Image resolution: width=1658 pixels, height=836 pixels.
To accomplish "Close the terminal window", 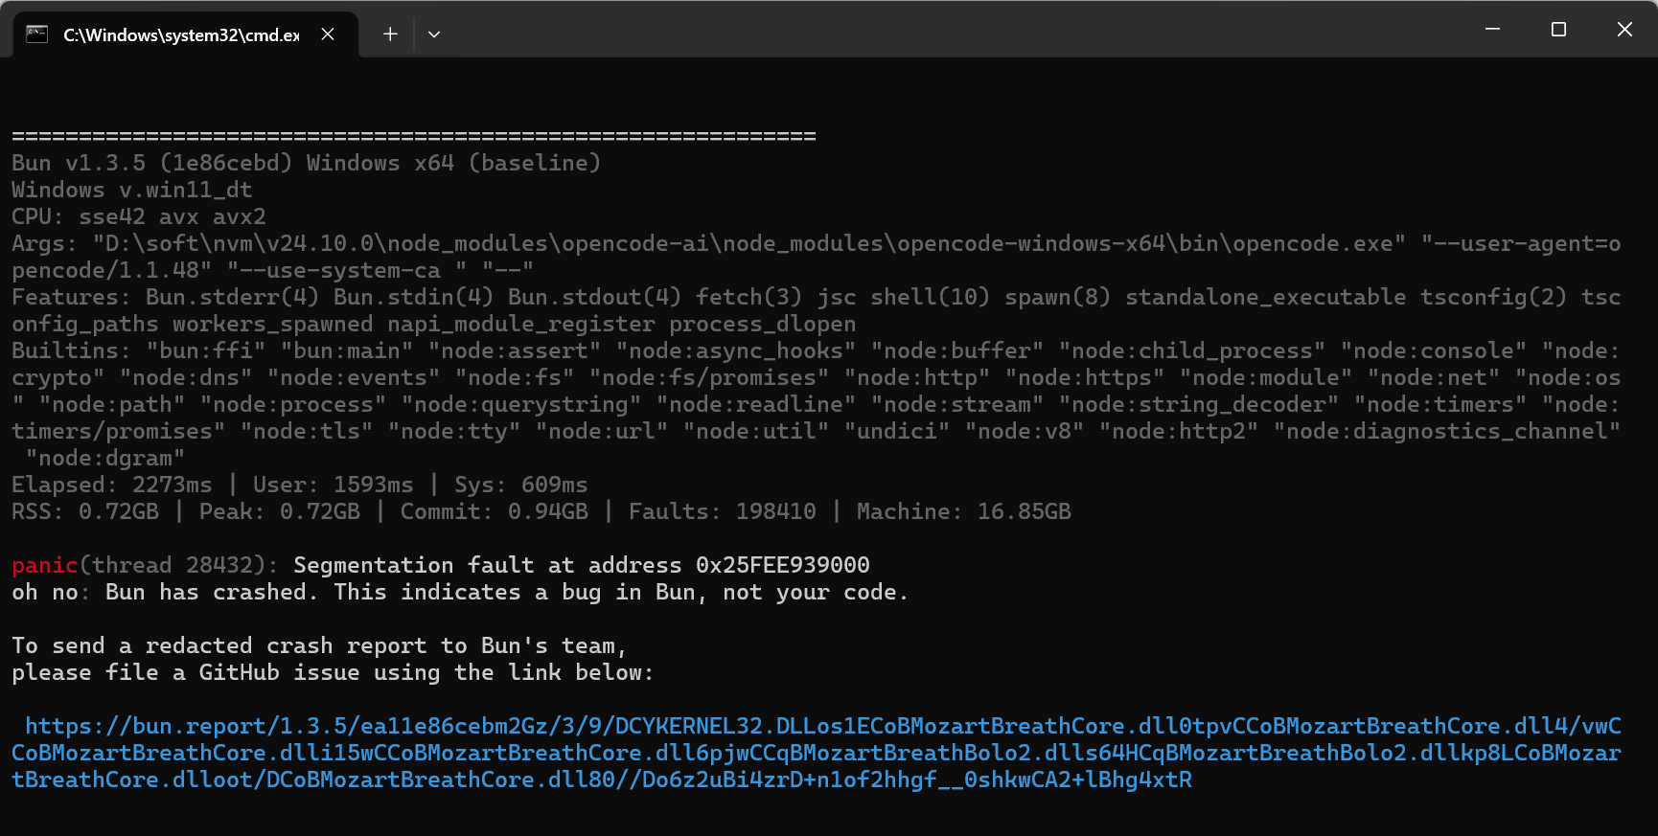I will (x=1624, y=30).
